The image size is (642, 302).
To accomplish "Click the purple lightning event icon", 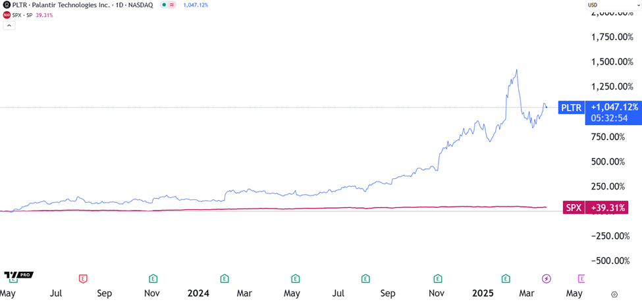I will pos(547,279).
